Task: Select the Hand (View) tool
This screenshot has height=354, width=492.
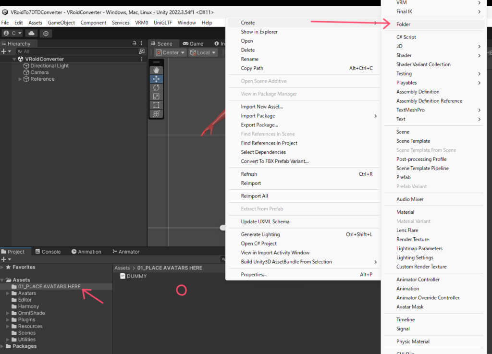Action: coord(156,70)
